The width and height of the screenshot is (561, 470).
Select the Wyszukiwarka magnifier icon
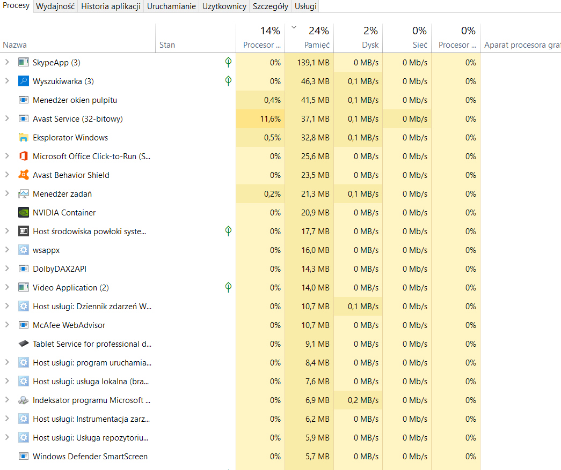tap(24, 81)
